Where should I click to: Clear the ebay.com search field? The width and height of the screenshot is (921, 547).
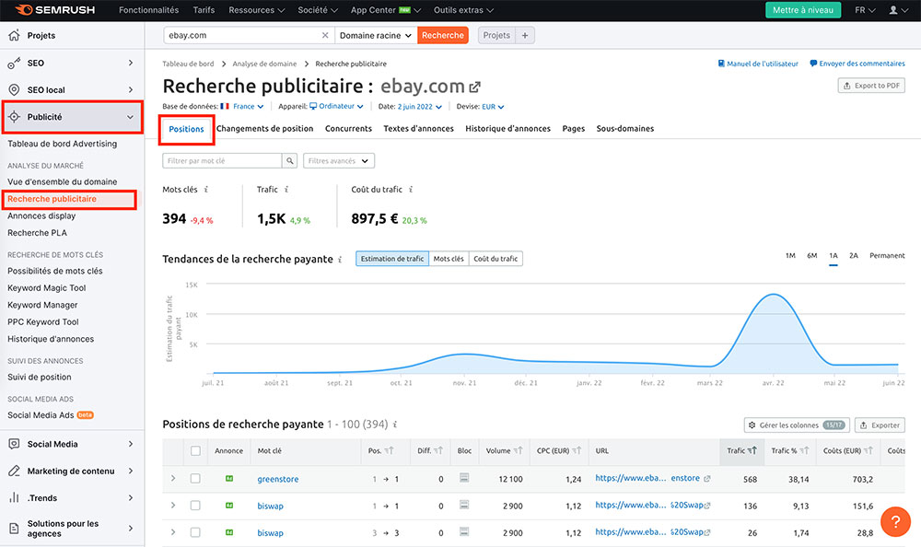[x=325, y=35]
